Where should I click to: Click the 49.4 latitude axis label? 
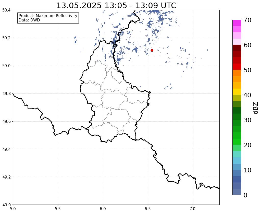6,149
